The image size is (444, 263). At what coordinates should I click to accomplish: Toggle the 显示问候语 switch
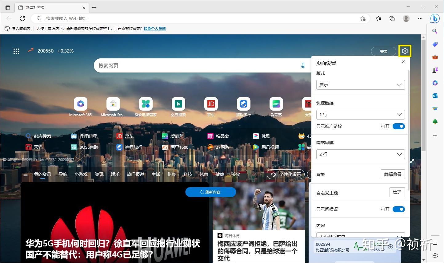coord(399,209)
